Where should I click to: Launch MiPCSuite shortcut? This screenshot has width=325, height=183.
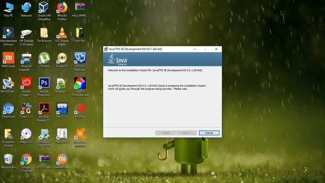[9, 60]
